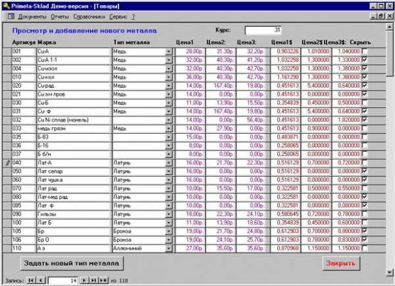Open metal type dropdown for Cu-A row
This screenshot has width=395, height=286.
(169, 51)
